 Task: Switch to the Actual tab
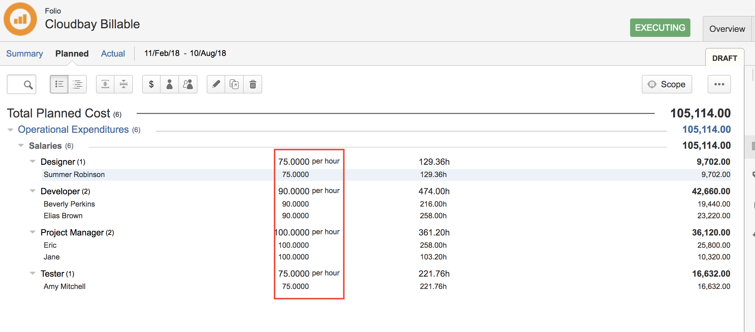(x=113, y=53)
